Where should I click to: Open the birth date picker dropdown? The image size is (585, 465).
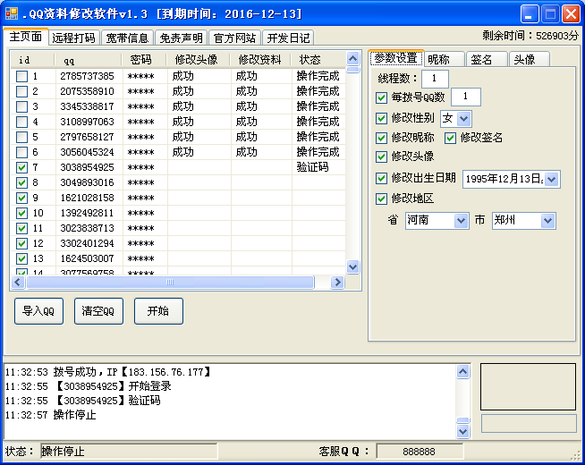coord(551,179)
